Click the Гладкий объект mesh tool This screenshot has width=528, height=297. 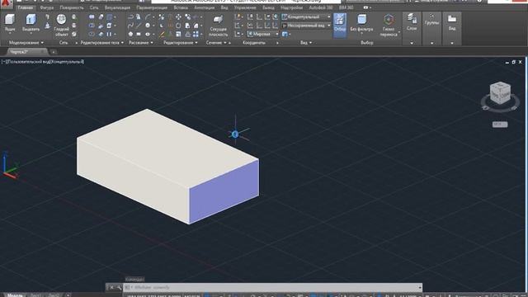pos(61,25)
